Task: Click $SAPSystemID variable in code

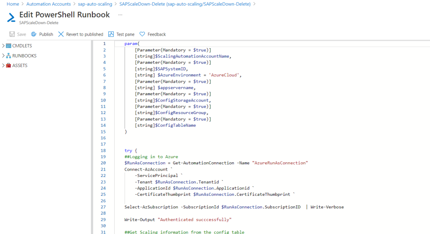Action: [x=170, y=69]
